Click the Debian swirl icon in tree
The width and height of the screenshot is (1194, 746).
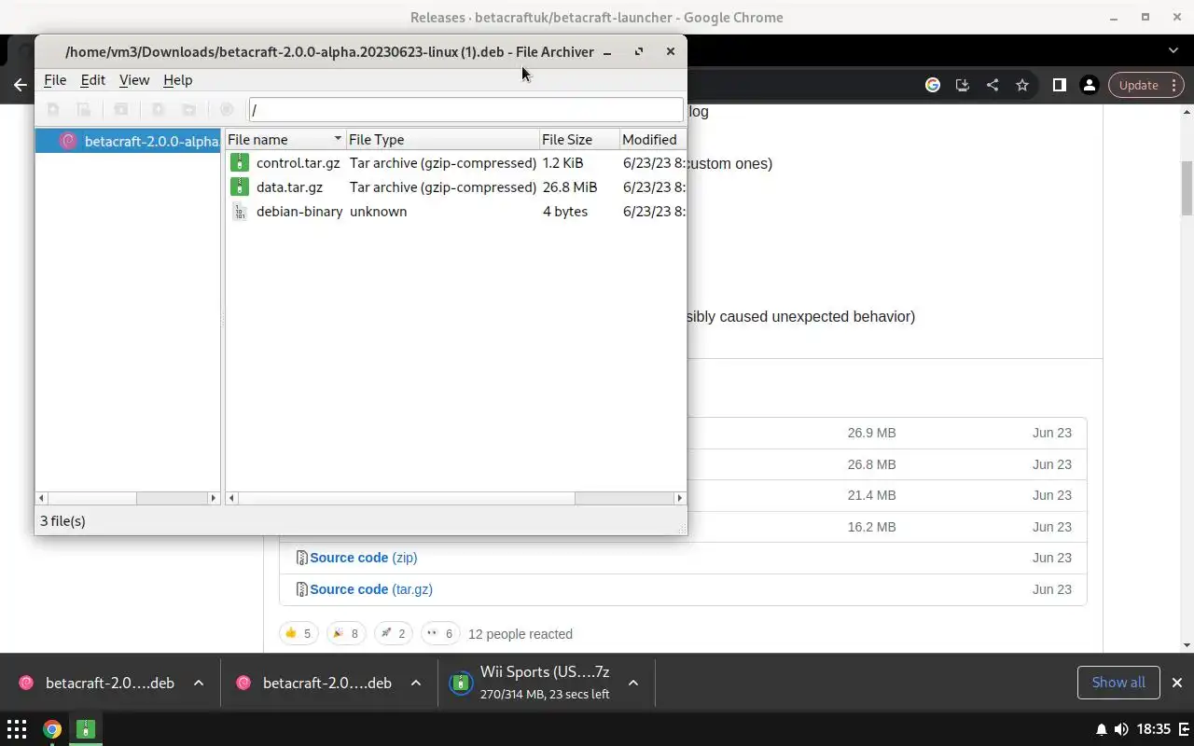68,142
